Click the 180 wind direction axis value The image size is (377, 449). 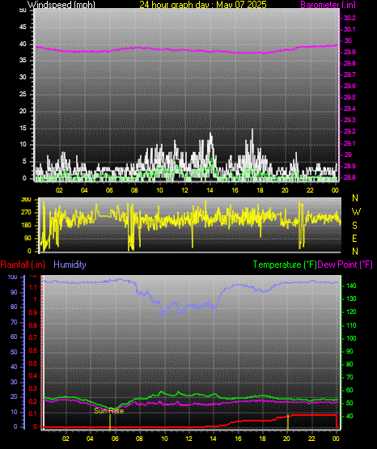point(26,226)
